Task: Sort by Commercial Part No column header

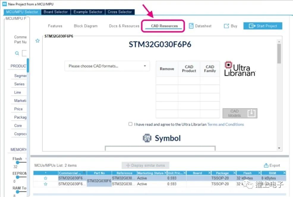Action: (72, 173)
